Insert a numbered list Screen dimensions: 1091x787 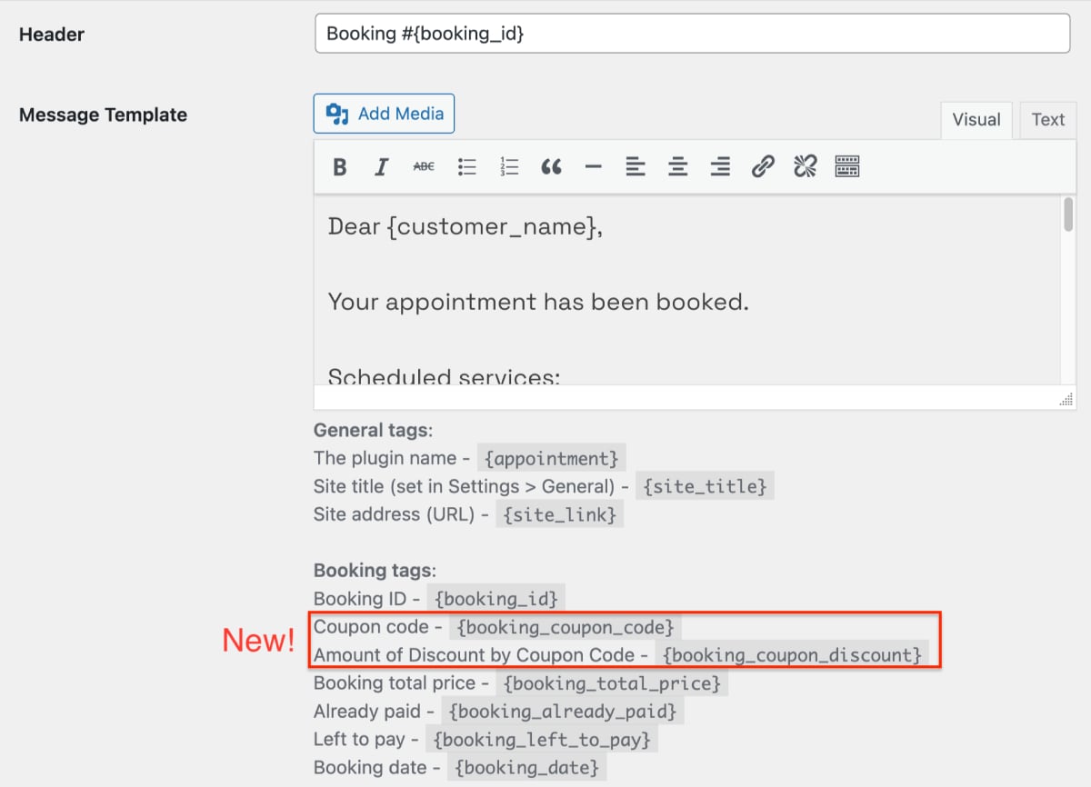[509, 166]
